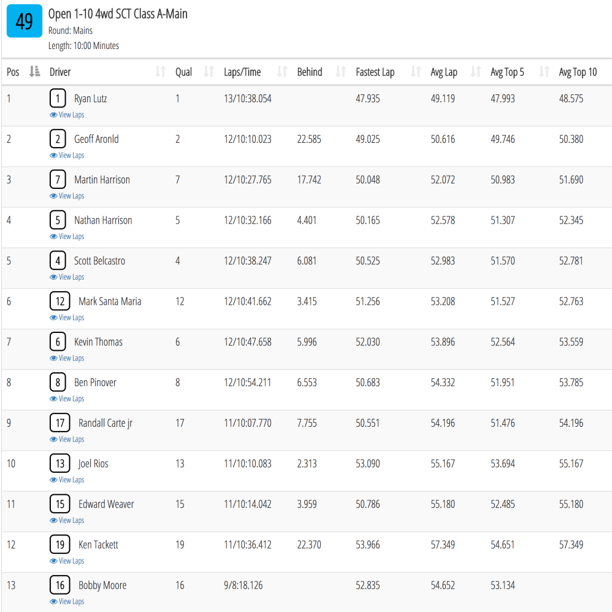Sort by Avg Top 5 column arrows
612x612 pixels.
point(544,72)
